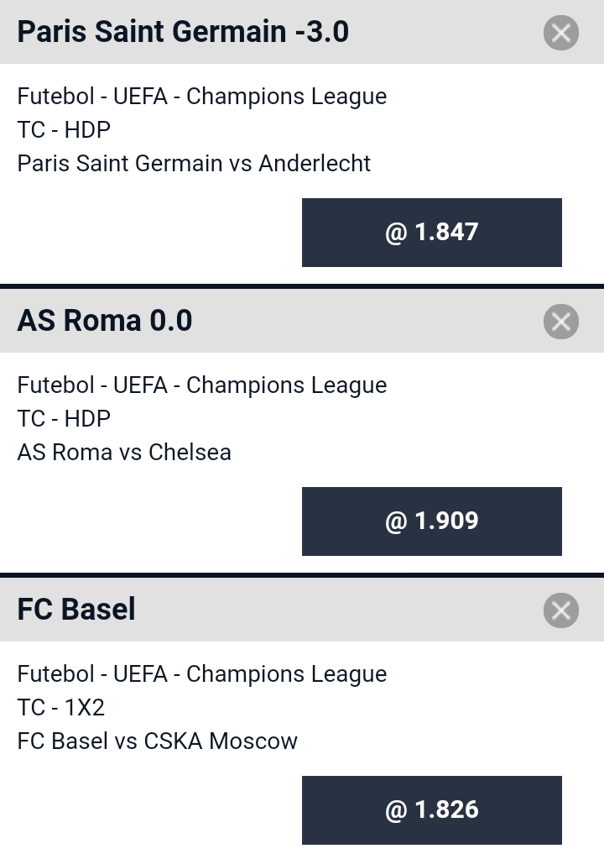The image size is (604, 859).
Task: Select the FC Basel selection header
Action: coord(76,610)
